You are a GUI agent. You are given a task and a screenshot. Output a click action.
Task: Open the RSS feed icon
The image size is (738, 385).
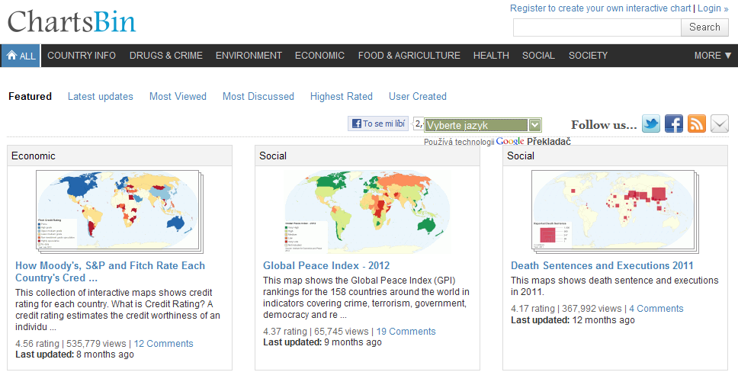click(x=697, y=124)
